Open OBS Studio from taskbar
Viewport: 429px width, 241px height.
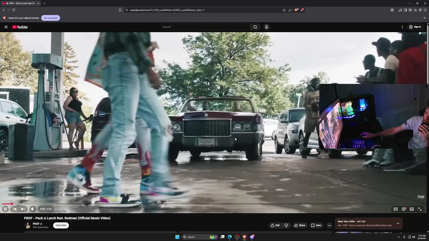click(x=237, y=237)
